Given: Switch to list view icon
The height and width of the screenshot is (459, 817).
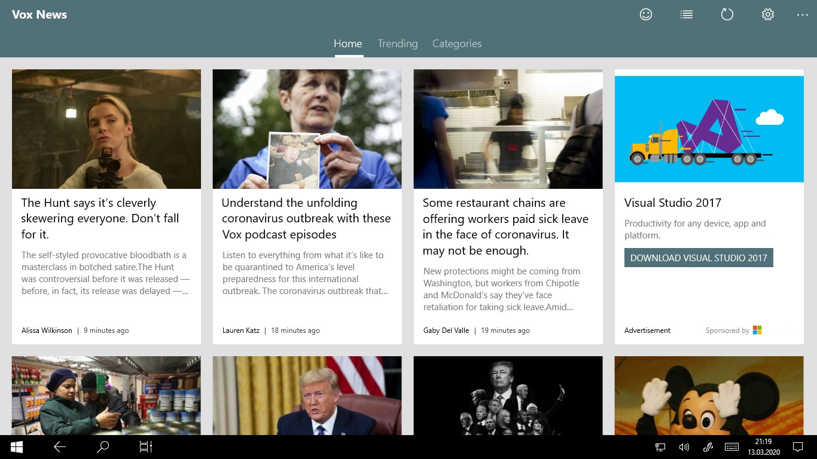Looking at the screenshot, I should click(687, 14).
